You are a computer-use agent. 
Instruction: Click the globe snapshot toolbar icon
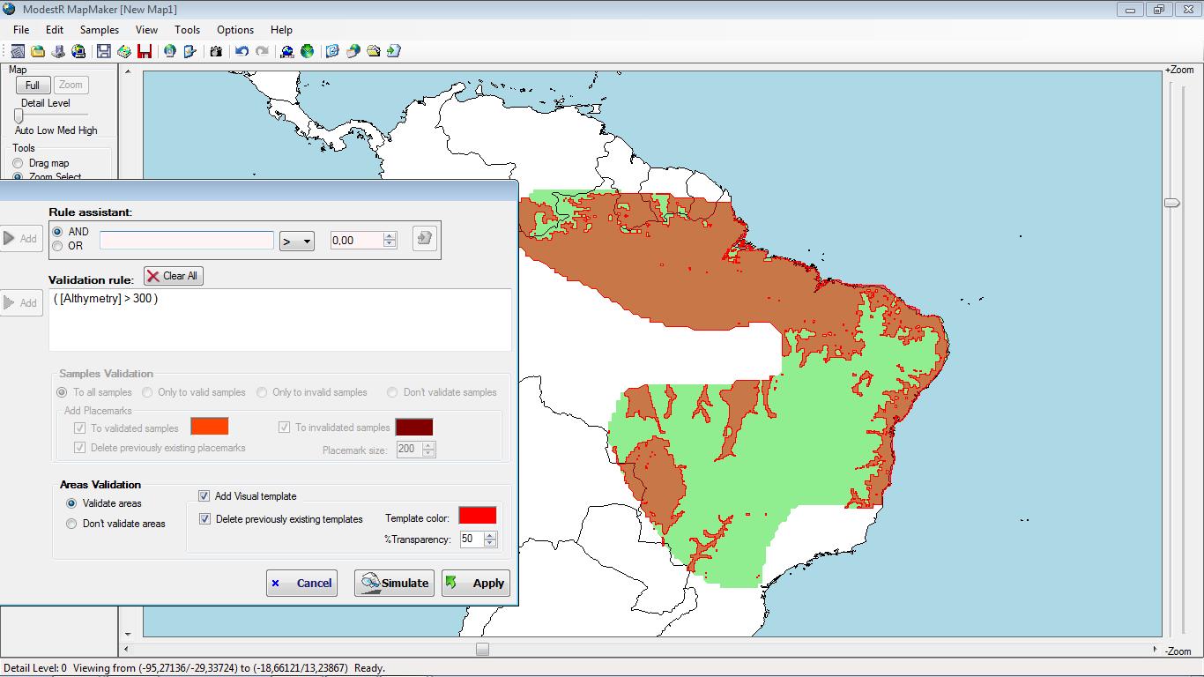(170, 51)
